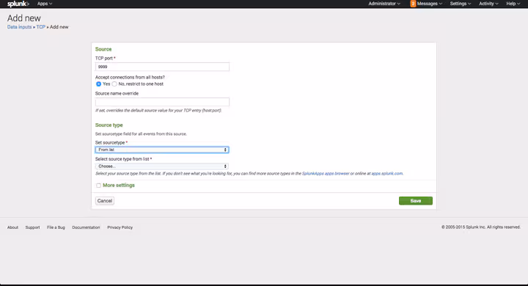Open the Set sourcetype dropdown
The height and width of the screenshot is (286, 528).
pyautogui.click(x=162, y=150)
